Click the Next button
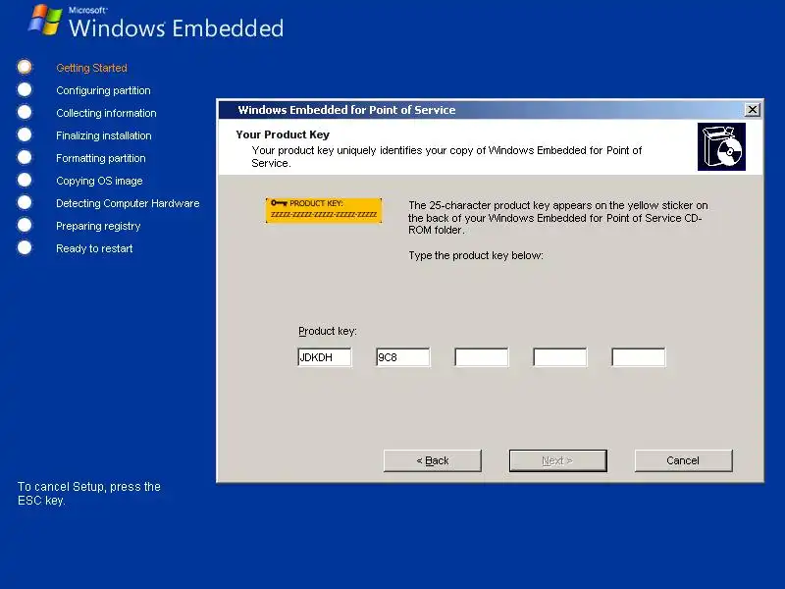 [x=557, y=460]
